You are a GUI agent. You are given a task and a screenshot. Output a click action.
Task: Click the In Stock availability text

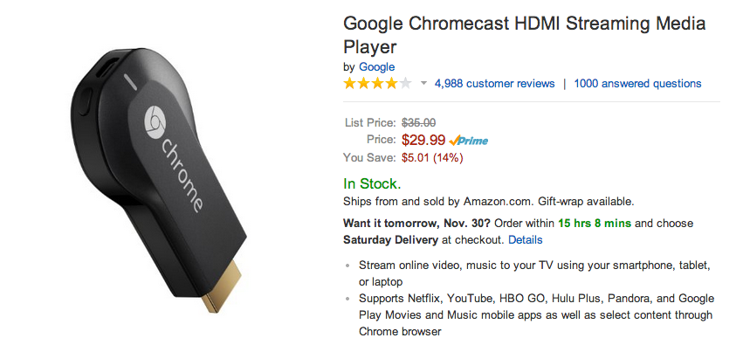[x=372, y=183]
